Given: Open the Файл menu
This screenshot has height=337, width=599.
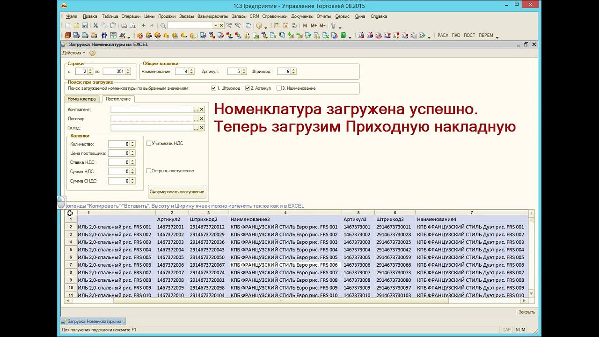Looking at the screenshot, I should pos(72,16).
